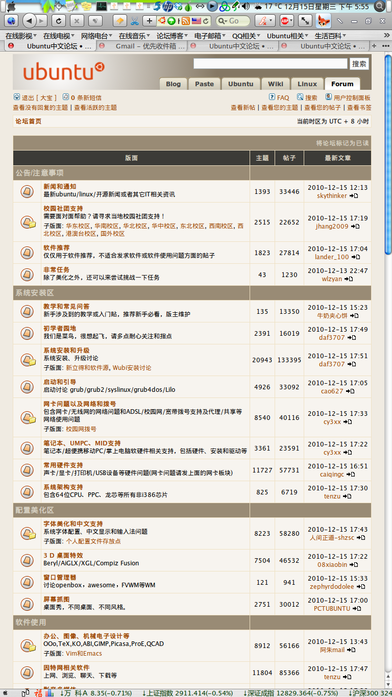
Task: Expand the 在线影视 bookmarks folder
Action: click(x=21, y=36)
